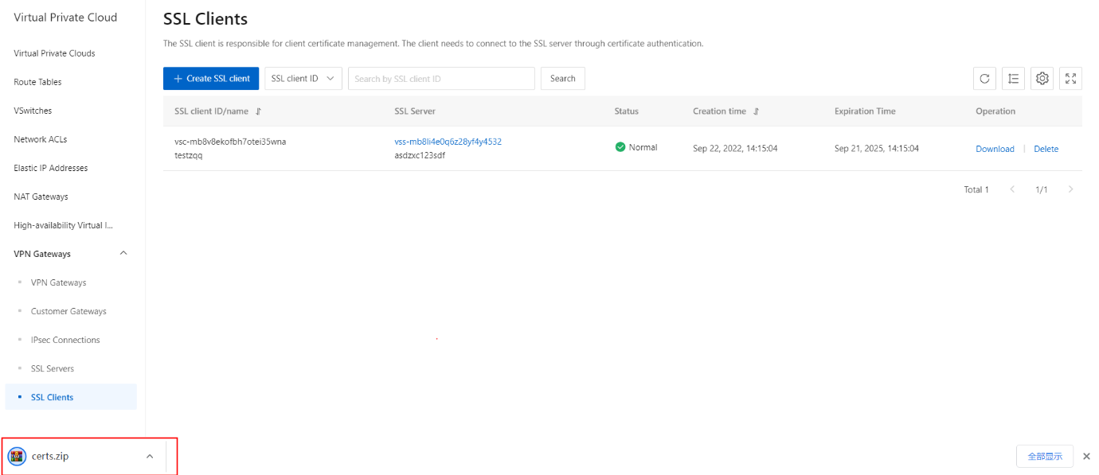Open SSL server vss-mb8li4e0q6z28yf4y4532 link

click(x=448, y=142)
